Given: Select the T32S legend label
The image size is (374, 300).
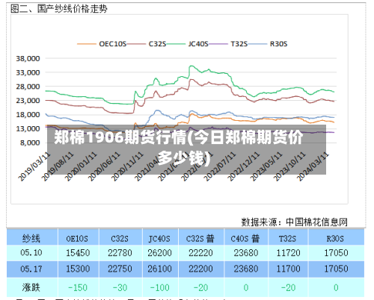Looking at the screenshot, I should 239,44.
